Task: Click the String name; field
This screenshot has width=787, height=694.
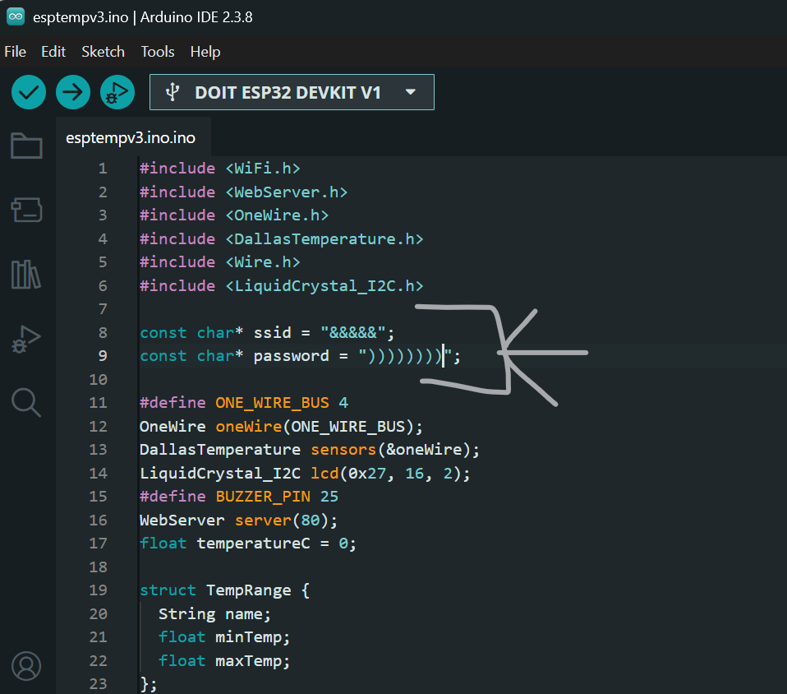Action: (x=214, y=614)
